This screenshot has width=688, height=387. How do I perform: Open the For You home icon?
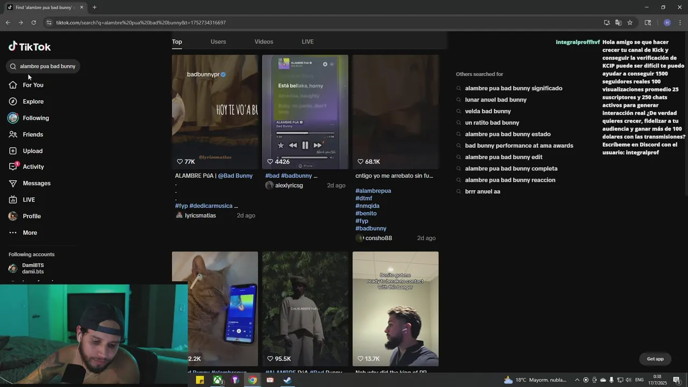pos(13,85)
